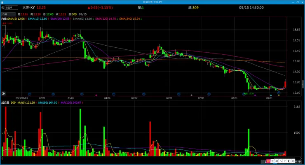Image resolution: width=305 pixels, height=165 pixels.
Task: Click the price change ▲0.65(+5.15%)
Action: click(x=100, y=7)
